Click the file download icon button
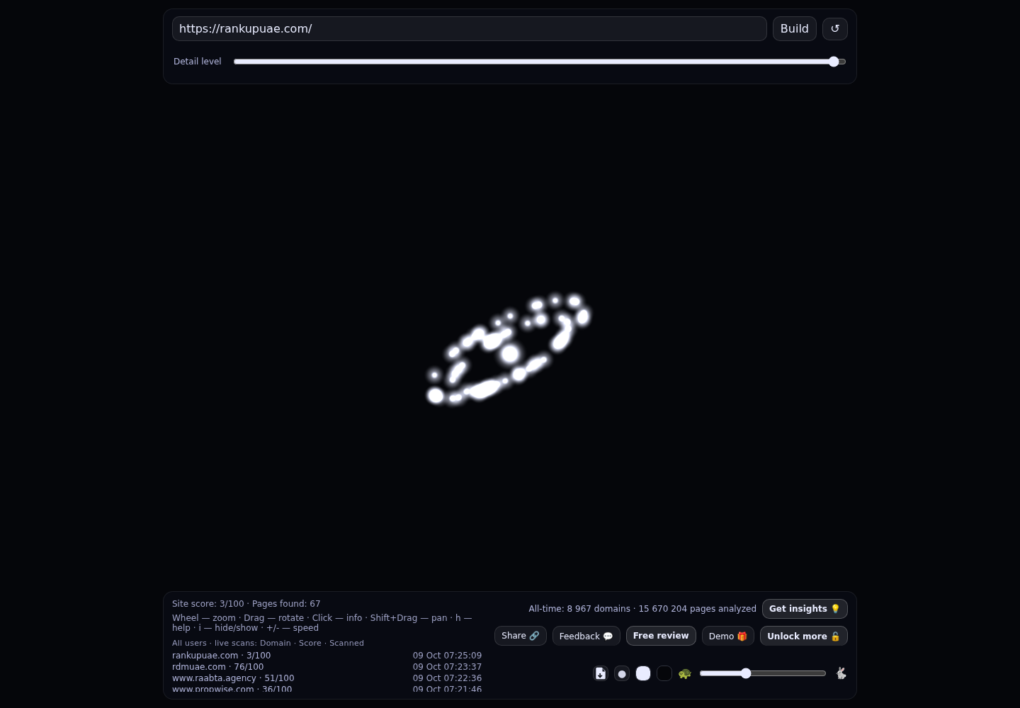The image size is (1020, 708). 601,673
